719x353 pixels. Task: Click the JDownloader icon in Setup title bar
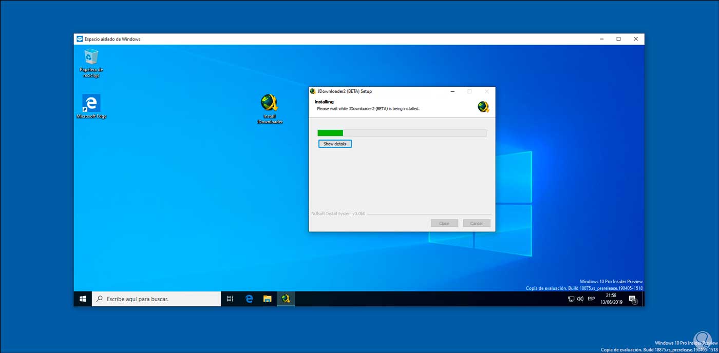click(313, 91)
